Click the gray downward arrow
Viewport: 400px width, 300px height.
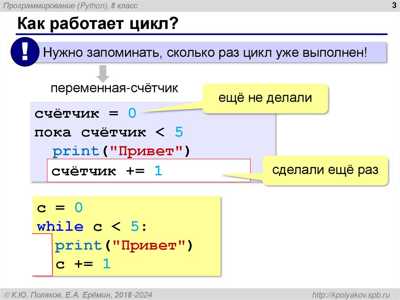point(103,74)
